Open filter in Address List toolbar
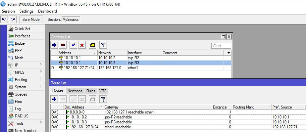 click(x=103, y=45)
